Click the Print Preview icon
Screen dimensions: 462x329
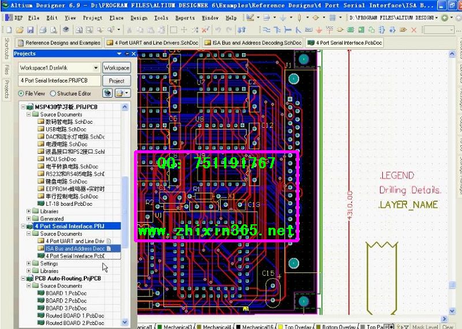(x=54, y=30)
